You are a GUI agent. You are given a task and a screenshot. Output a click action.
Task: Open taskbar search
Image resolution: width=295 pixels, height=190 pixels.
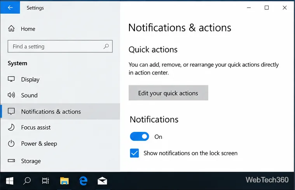(x=27, y=181)
